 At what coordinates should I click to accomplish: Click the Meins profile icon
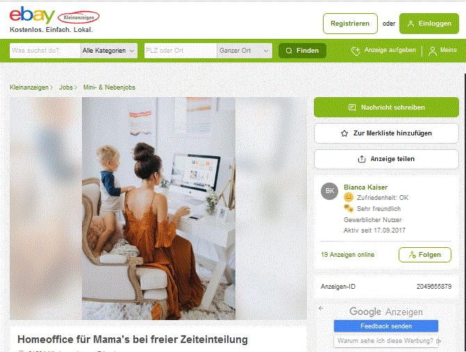pos(433,51)
